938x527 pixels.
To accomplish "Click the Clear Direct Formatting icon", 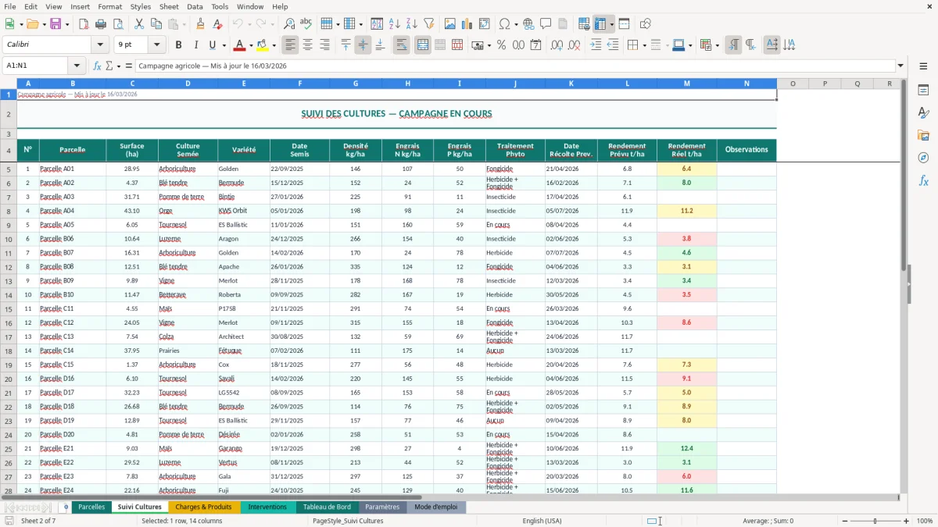I will 217,24.
